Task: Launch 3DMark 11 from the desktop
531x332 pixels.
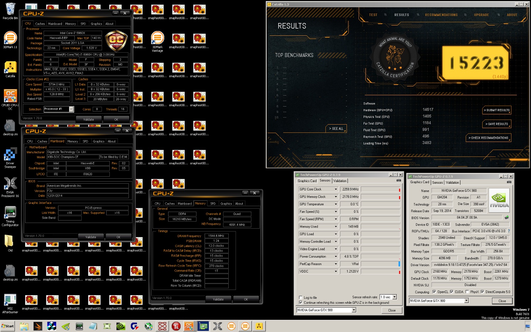Action: tap(10, 40)
